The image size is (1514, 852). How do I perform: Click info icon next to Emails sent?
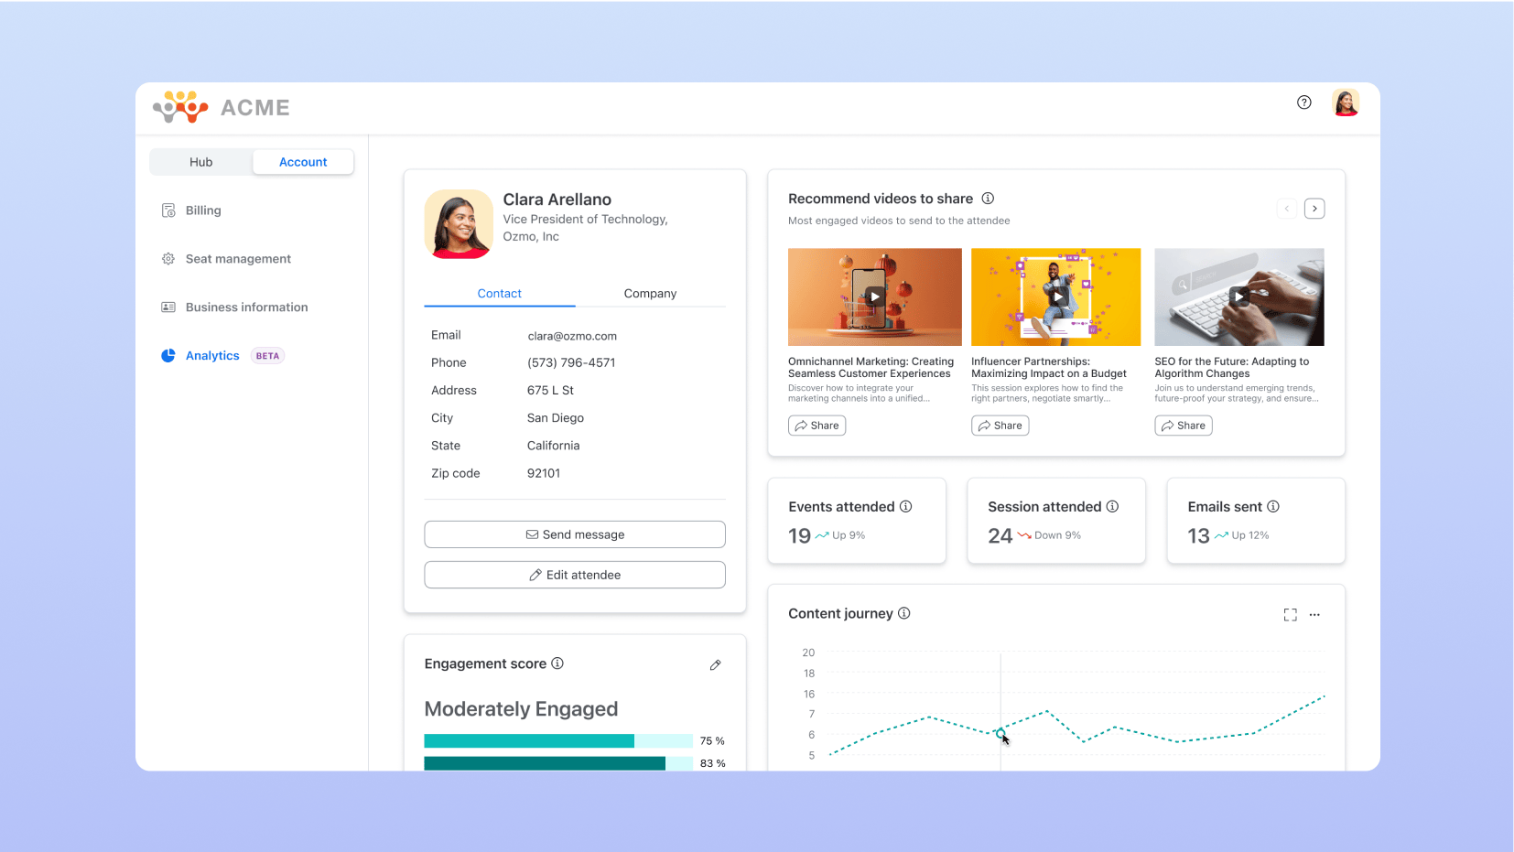point(1272,507)
